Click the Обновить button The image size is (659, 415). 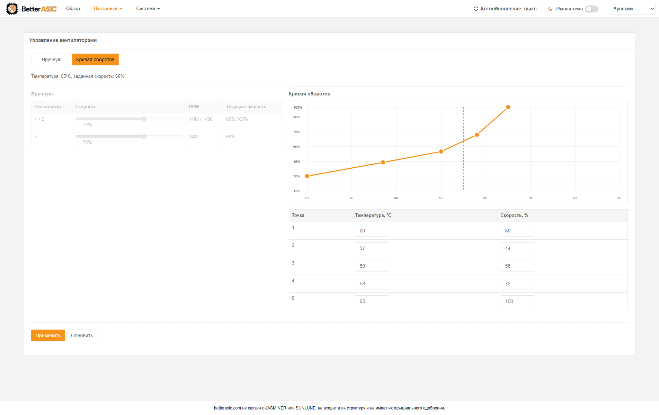click(82, 335)
